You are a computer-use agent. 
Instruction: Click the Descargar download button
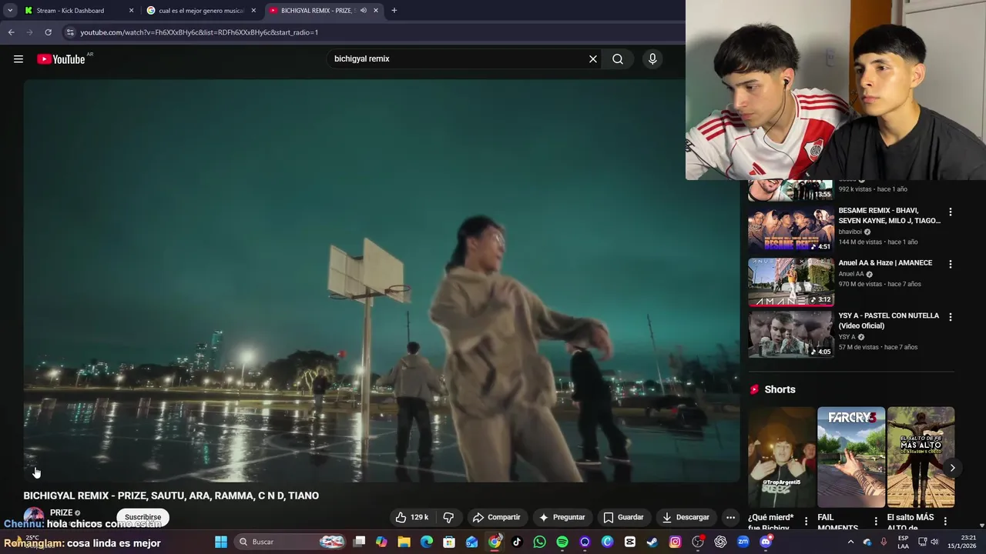coord(686,517)
